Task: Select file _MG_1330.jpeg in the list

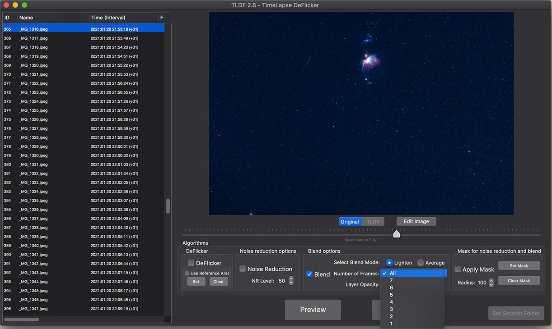Action: (33, 155)
